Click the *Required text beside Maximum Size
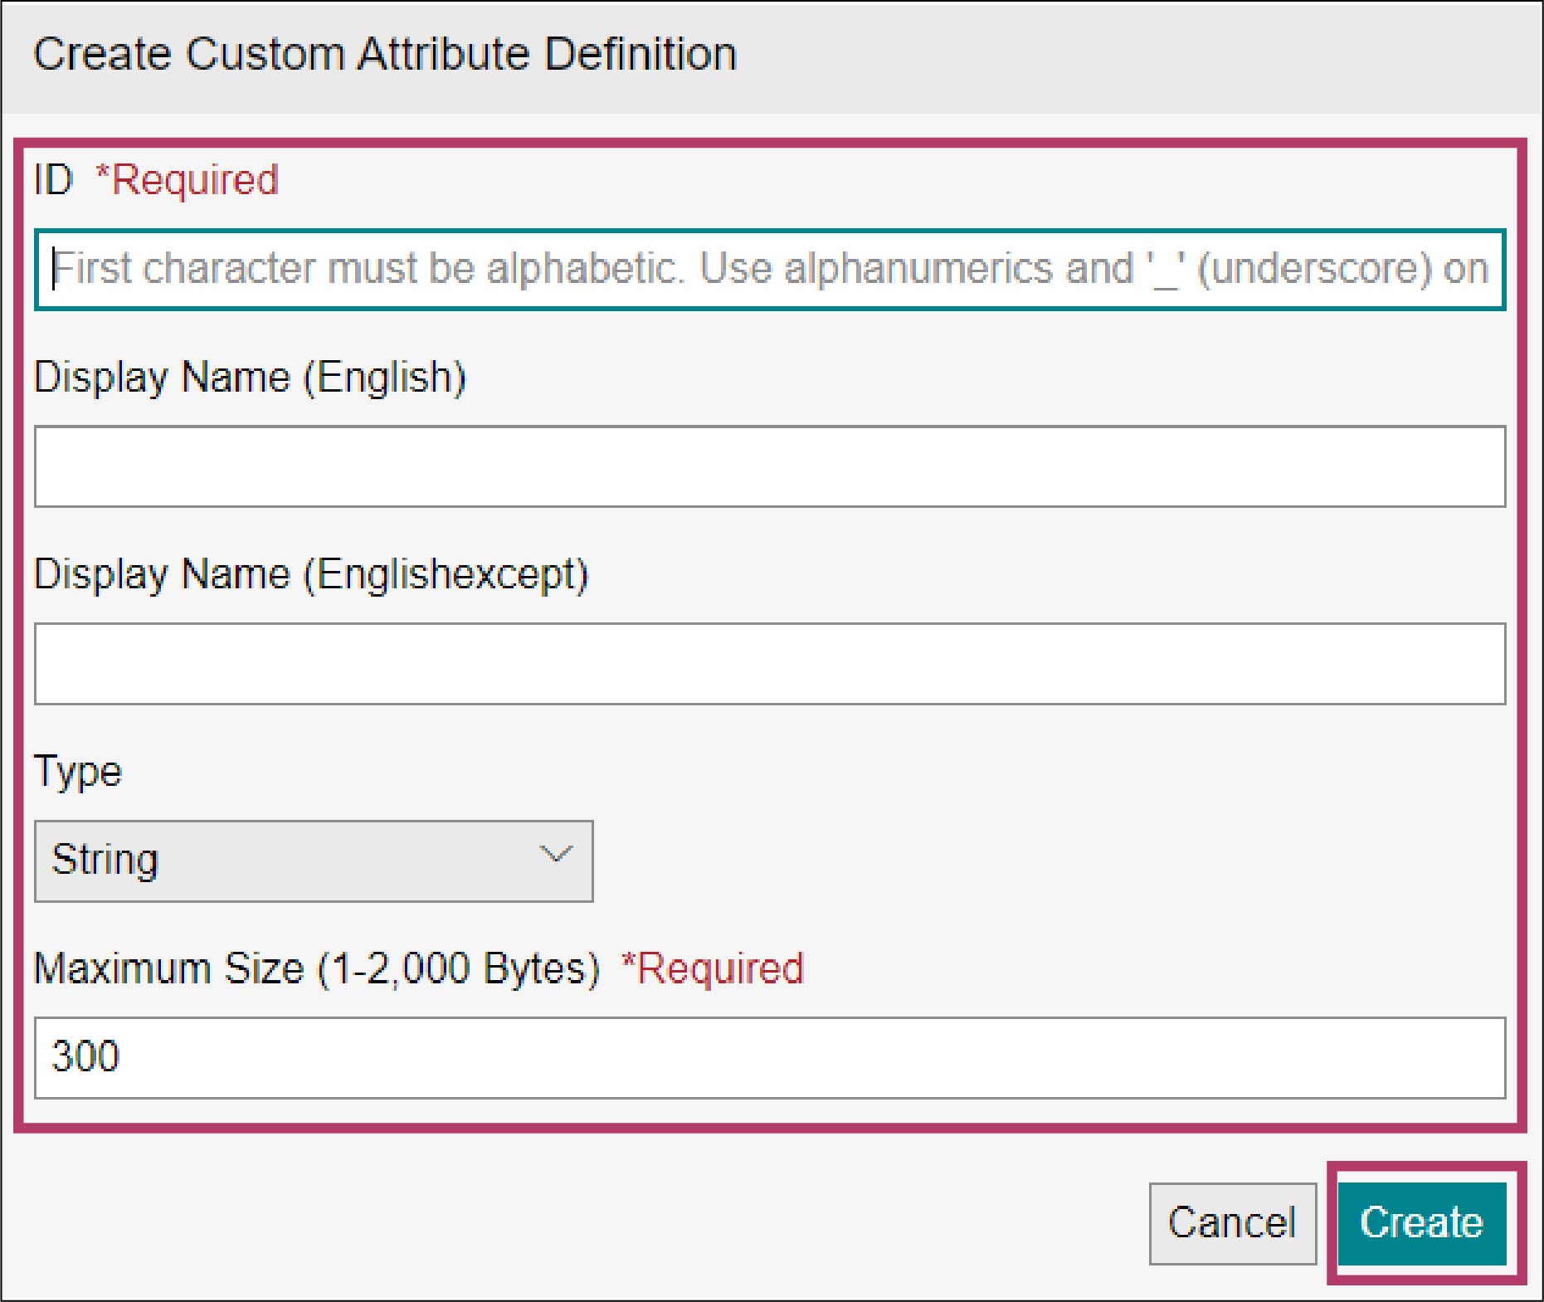This screenshot has width=1544, height=1302. coord(714,968)
